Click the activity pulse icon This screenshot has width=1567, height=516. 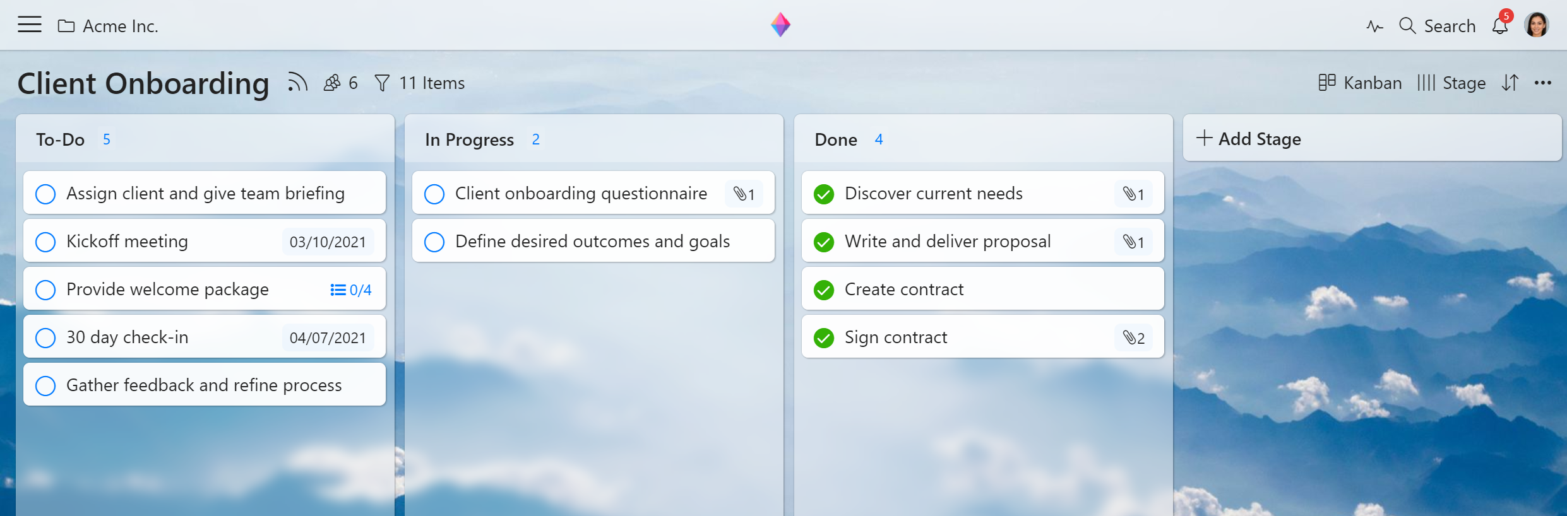click(1374, 26)
